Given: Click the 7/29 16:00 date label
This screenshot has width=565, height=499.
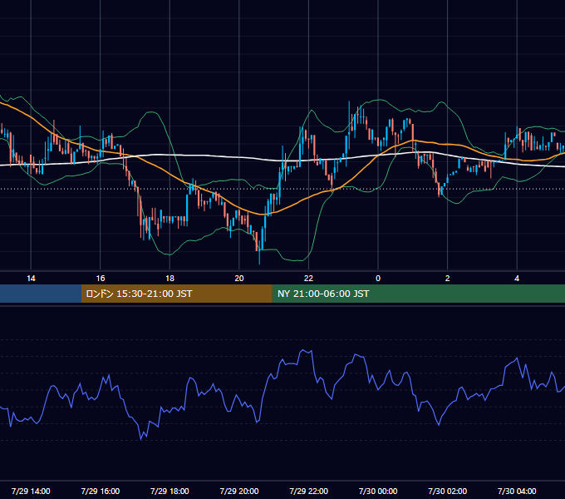Looking at the screenshot, I should pos(101,491).
